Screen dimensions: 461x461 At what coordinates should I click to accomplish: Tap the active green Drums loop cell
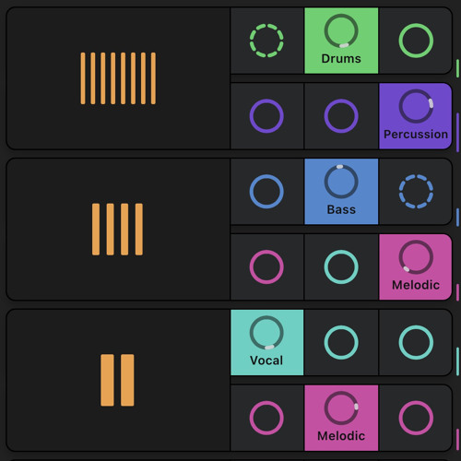341,41
